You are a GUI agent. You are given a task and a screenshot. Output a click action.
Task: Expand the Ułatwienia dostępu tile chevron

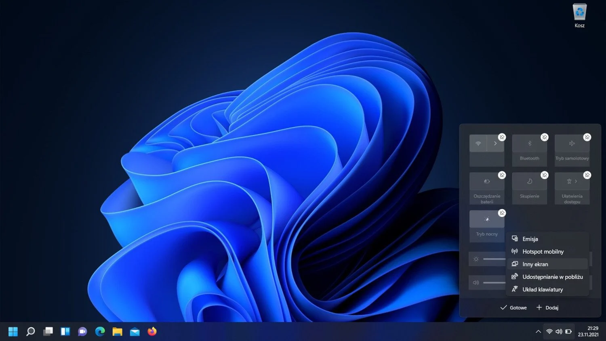pos(576,181)
